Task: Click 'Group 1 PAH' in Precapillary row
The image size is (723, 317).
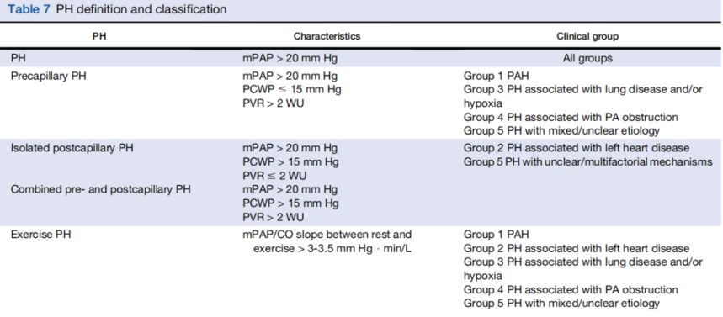Action: (x=496, y=76)
